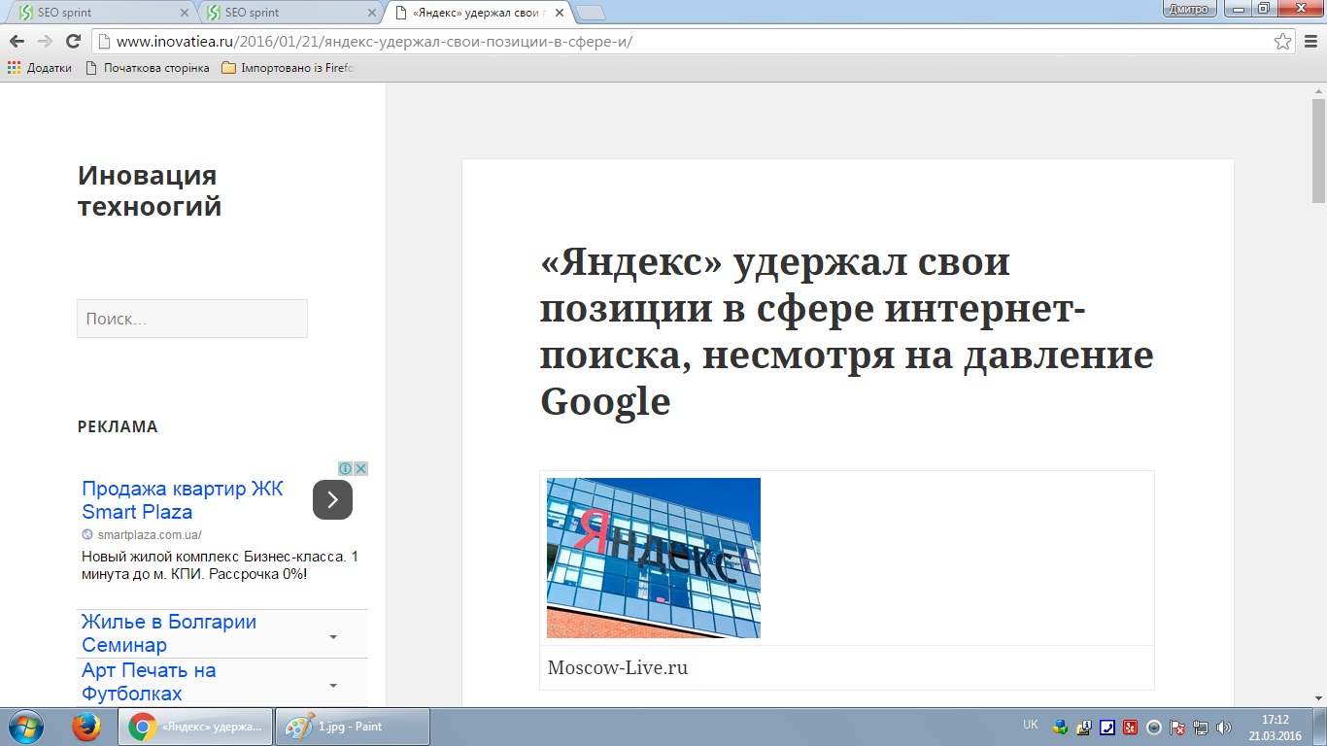Open the Додатки apps shortcut
The width and height of the screenshot is (1327, 746).
[40, 68]
